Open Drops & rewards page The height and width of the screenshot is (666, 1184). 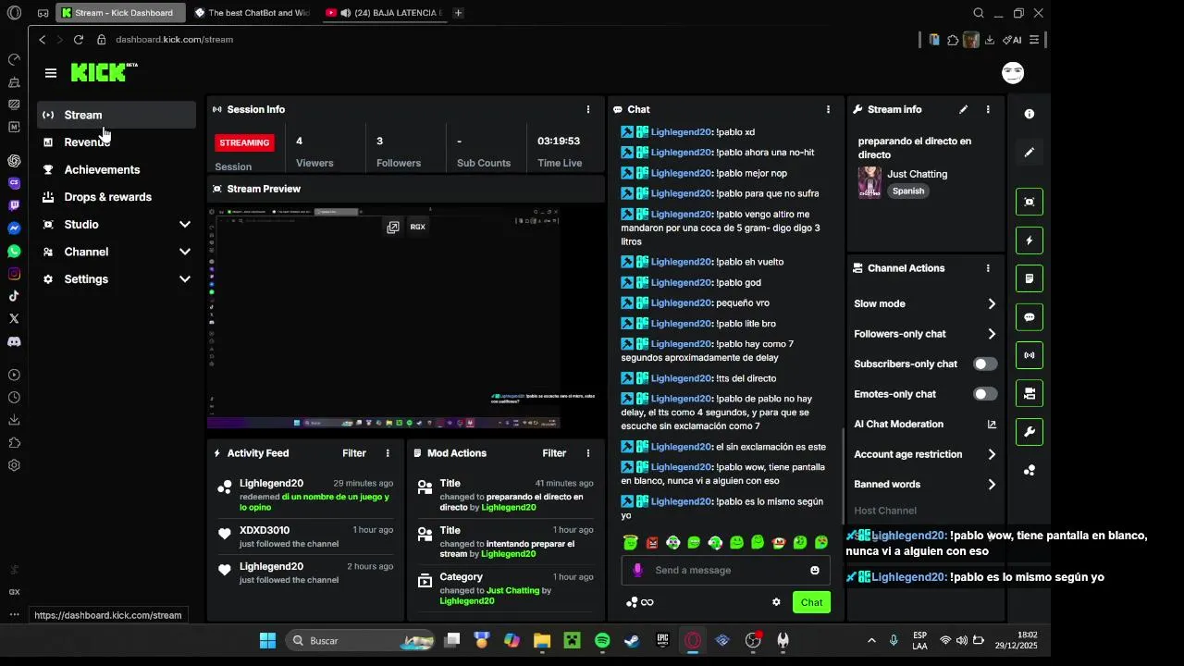click(117, 197)
